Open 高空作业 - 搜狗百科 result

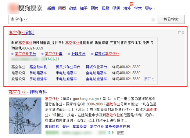[28, 92]
